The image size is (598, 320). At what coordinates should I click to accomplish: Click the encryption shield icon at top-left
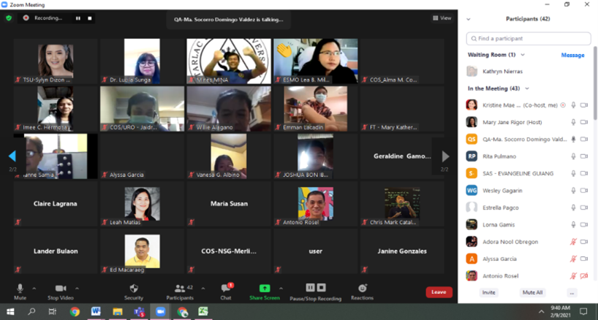[9, 18]
